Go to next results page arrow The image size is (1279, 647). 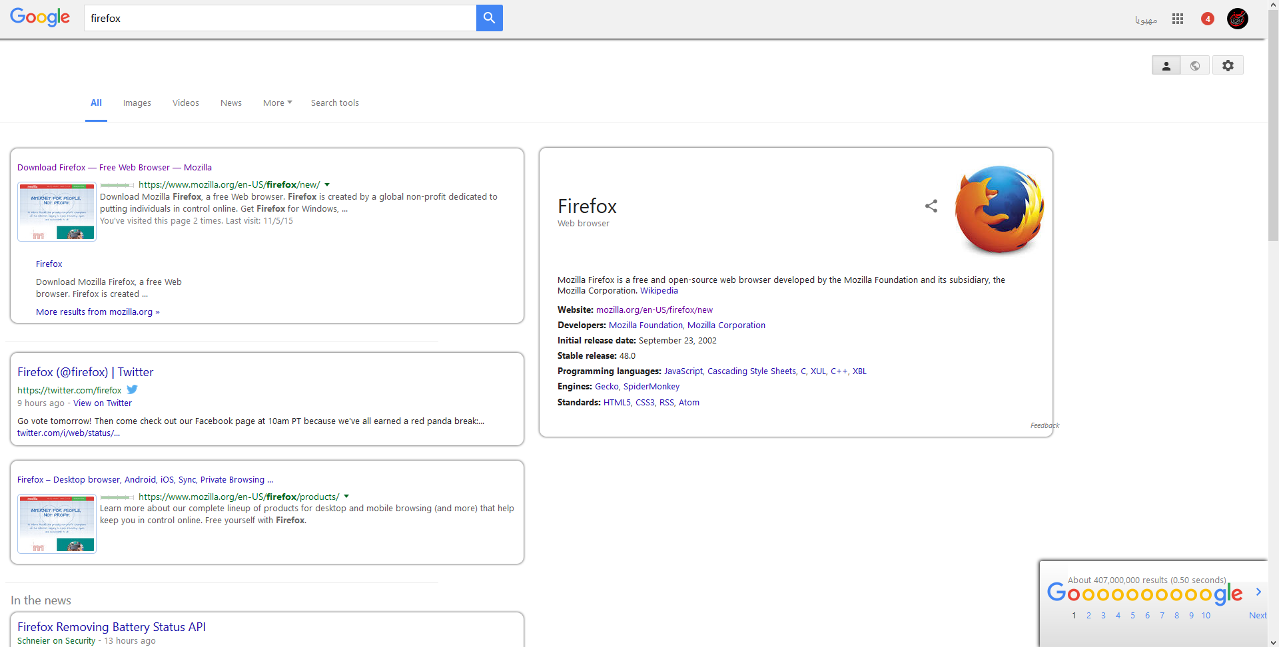[1258, 592]
